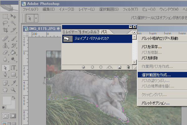
Task: Switch to Quick Mask mode
Action: tap(13, 116)
